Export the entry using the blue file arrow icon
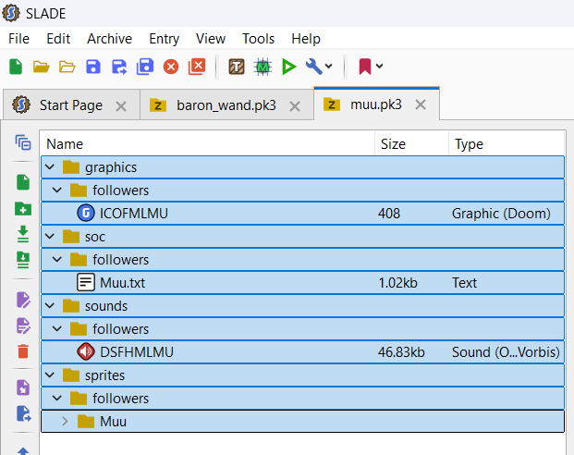Screen dimensions: 574x455 coord(23,413)
